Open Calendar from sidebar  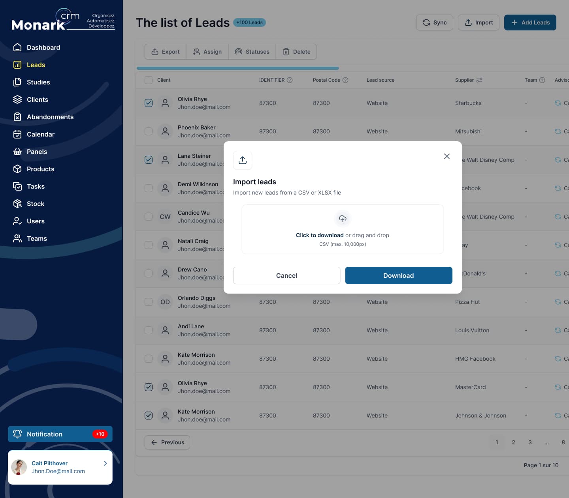click(34, 134)
